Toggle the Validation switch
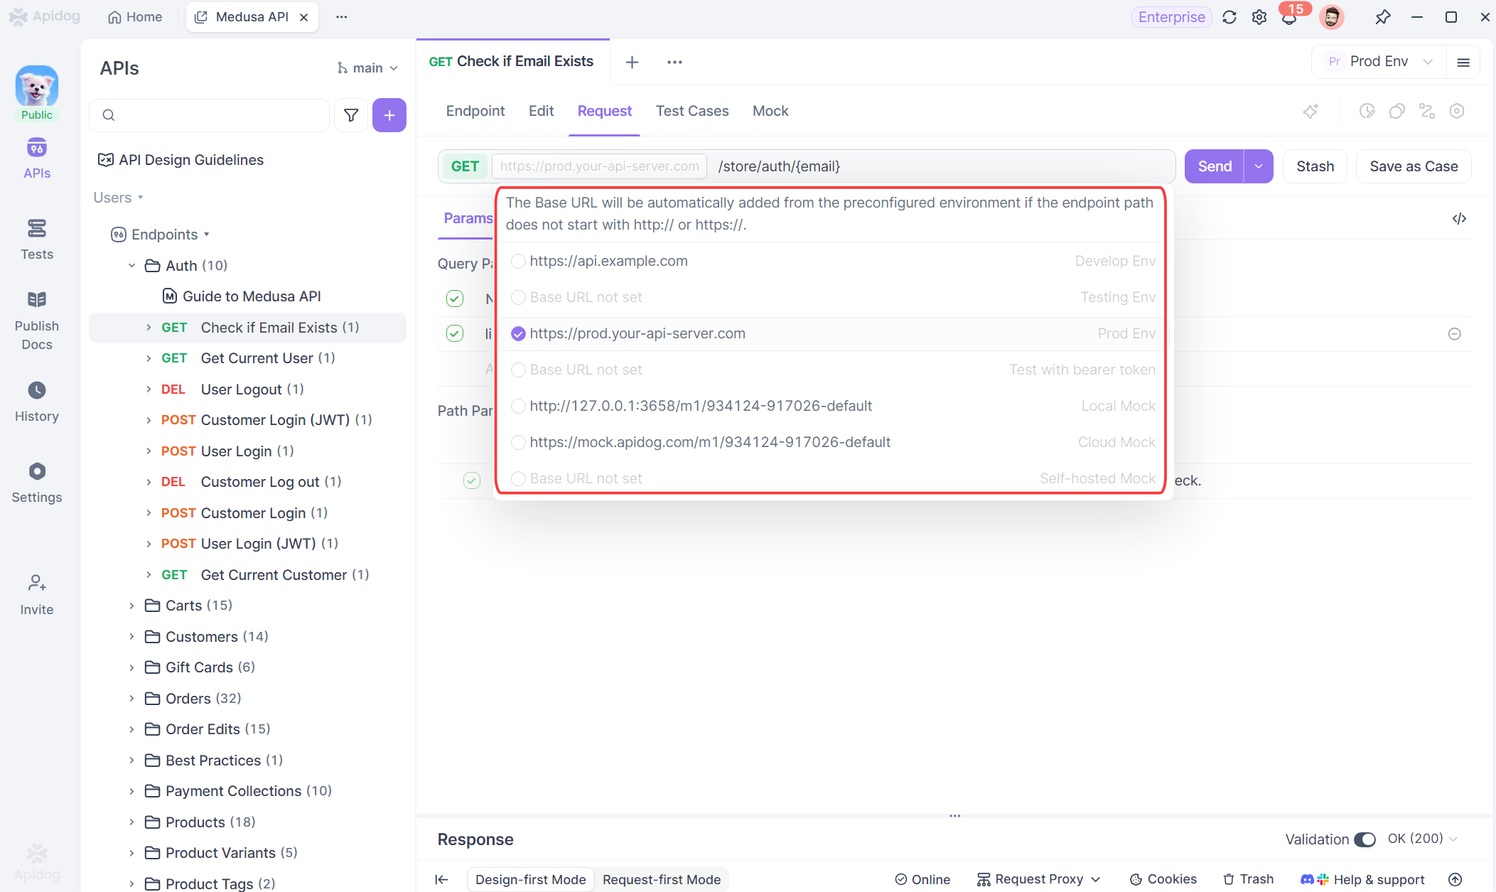The height and width of the screenshot is (892, 1496). [1365, 839]
